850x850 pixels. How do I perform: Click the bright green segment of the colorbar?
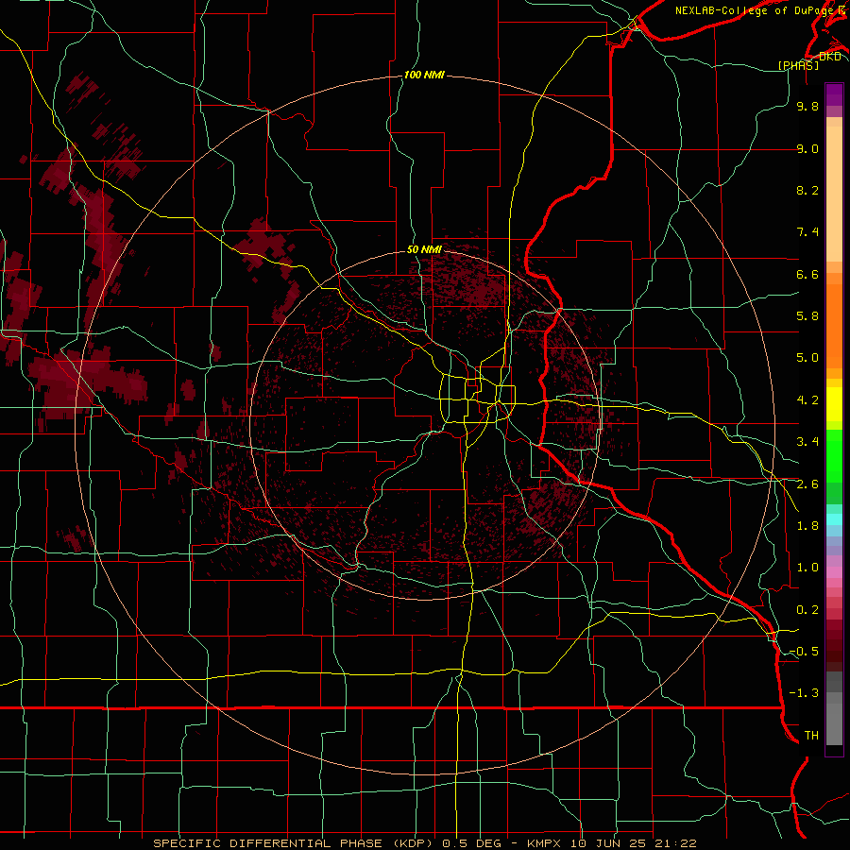pyautogui.click(x=834, y=457)
